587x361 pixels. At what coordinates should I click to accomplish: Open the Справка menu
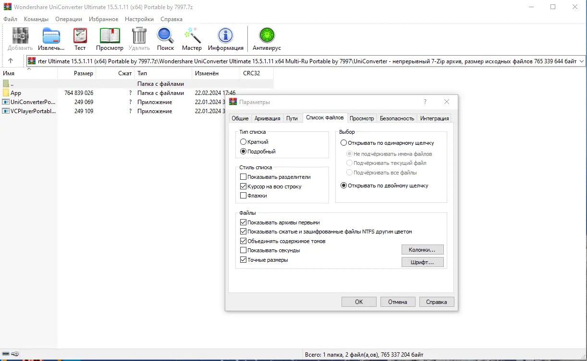pos(171,19)
